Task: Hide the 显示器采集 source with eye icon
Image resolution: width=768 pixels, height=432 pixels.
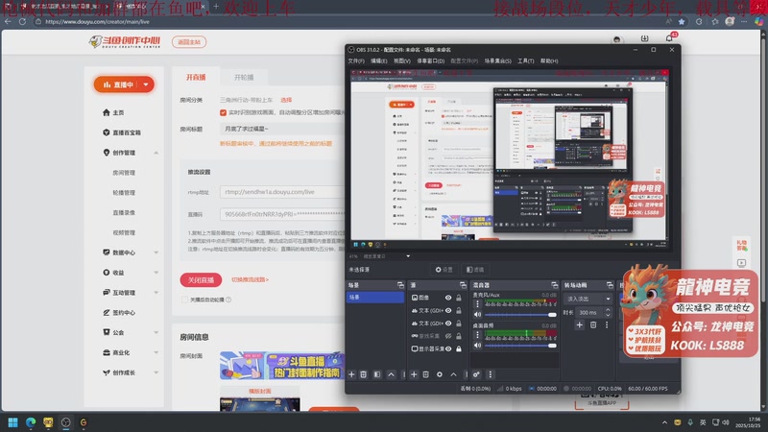Action: pos(448,348)
